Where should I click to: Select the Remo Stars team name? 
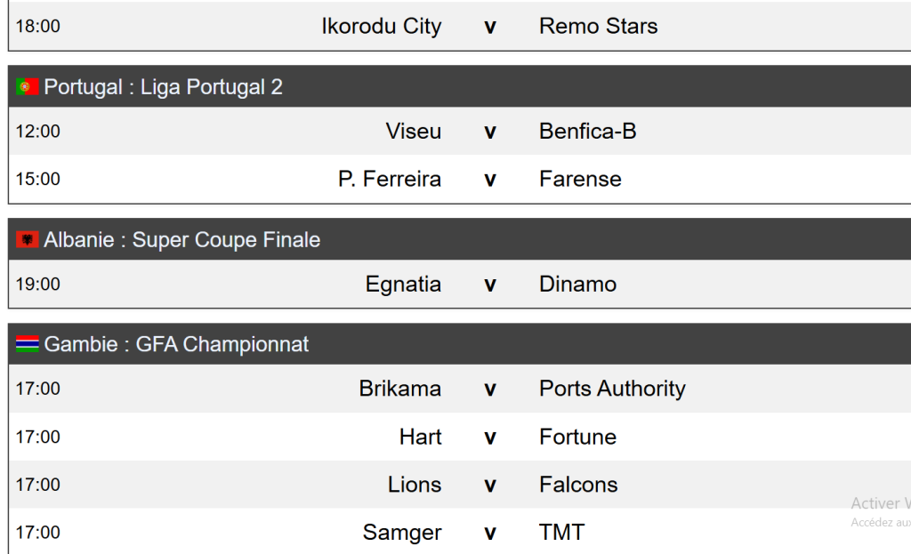pyautogui.click(x=598, y=27)
